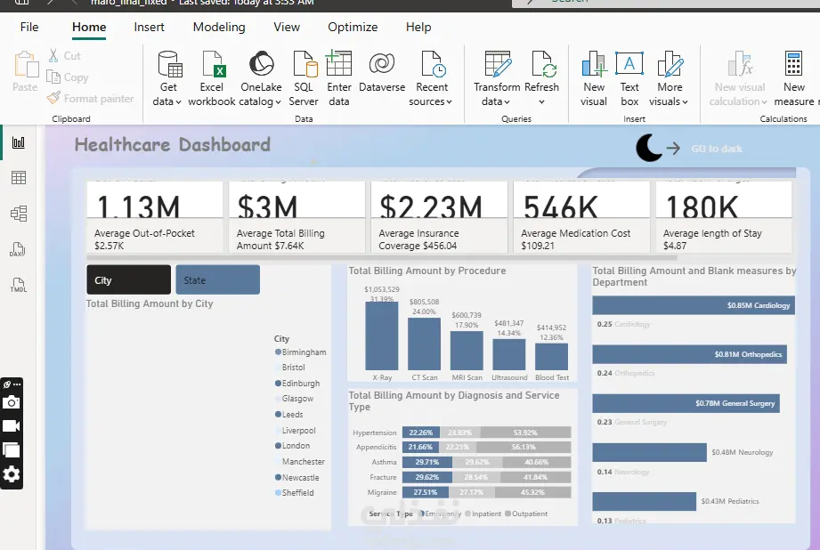Open Model view in left sidebar
This screenshot has height=550, width=820.
(x=18, y=214)
